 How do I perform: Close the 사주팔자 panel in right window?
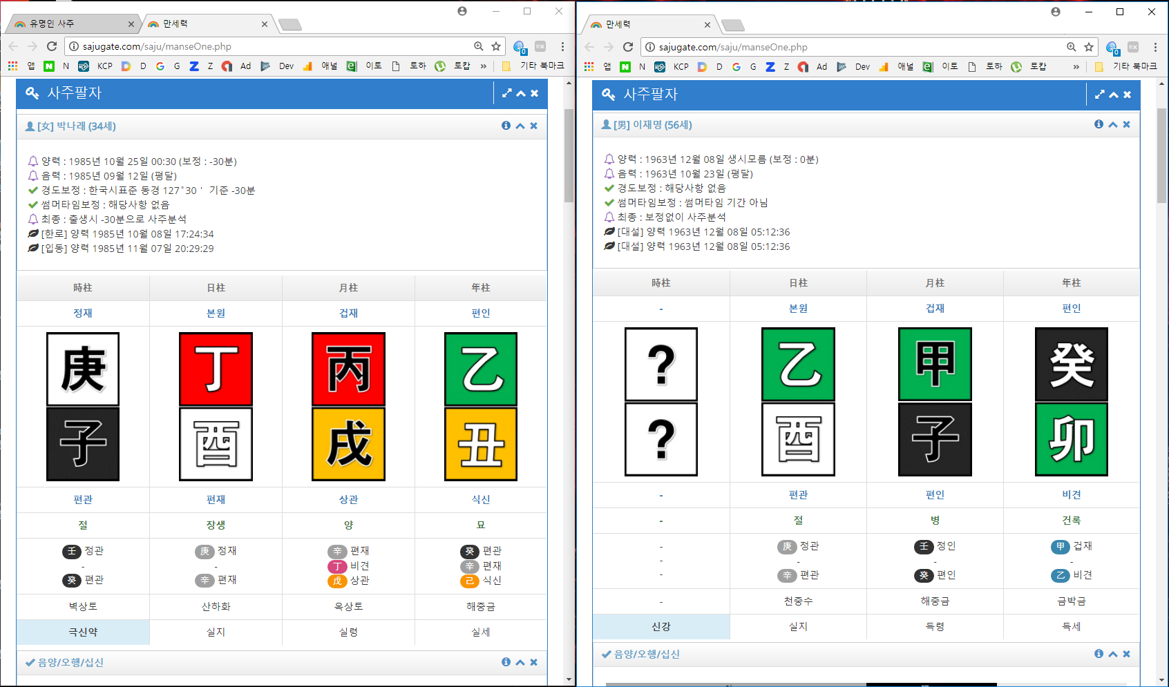pos(1127,95)
